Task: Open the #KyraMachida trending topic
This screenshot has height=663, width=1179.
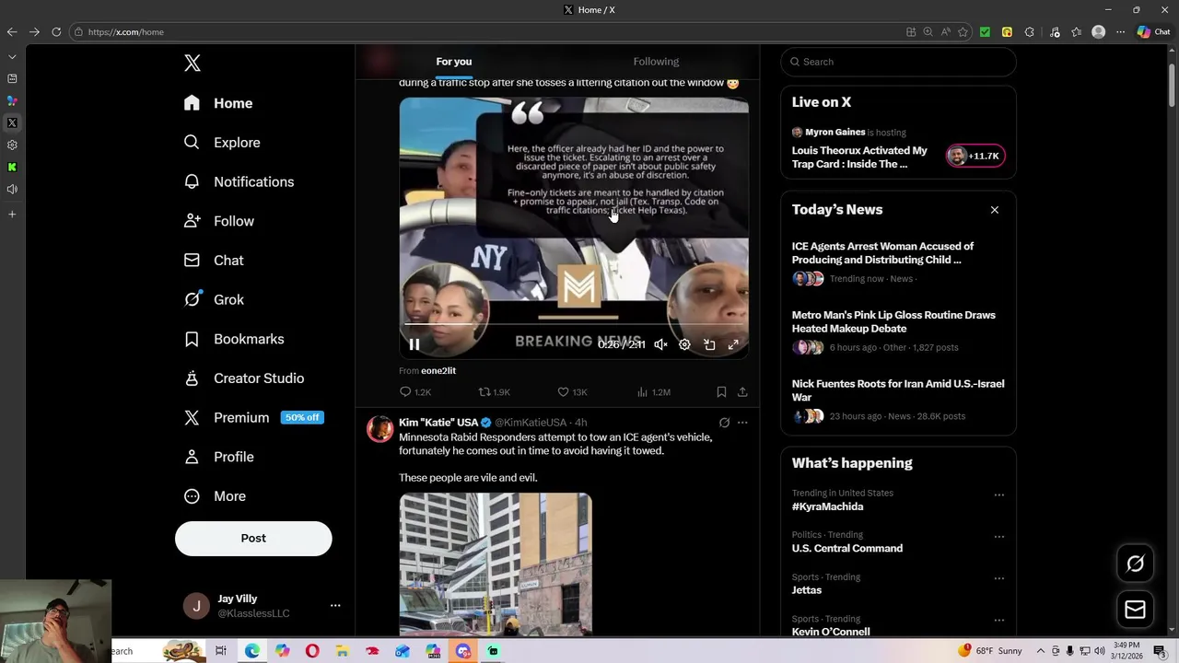Action: pyautogui.click(x=827, y=506)
